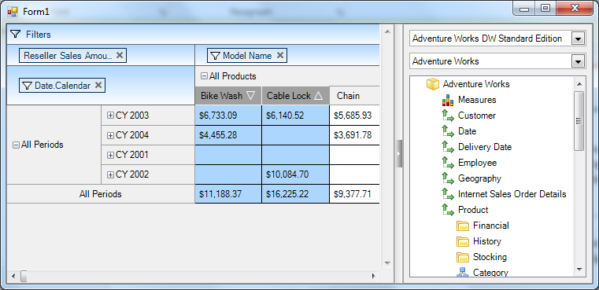The height and width of the screenshot is (290, 599).
Task: Remove the Date.Calendar field
Action: [x=98, y=85]
